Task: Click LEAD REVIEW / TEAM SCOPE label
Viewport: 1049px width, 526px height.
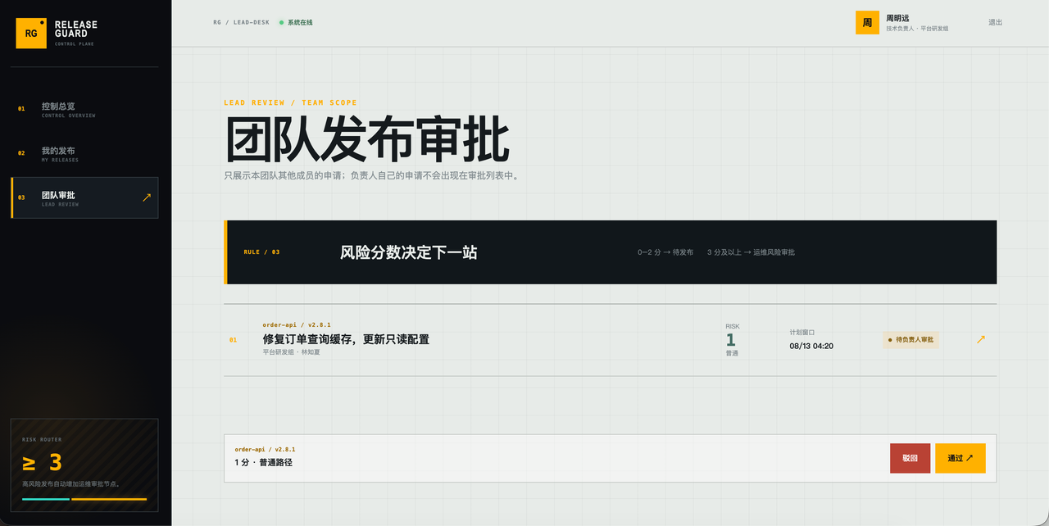Action: click(290, 102)
